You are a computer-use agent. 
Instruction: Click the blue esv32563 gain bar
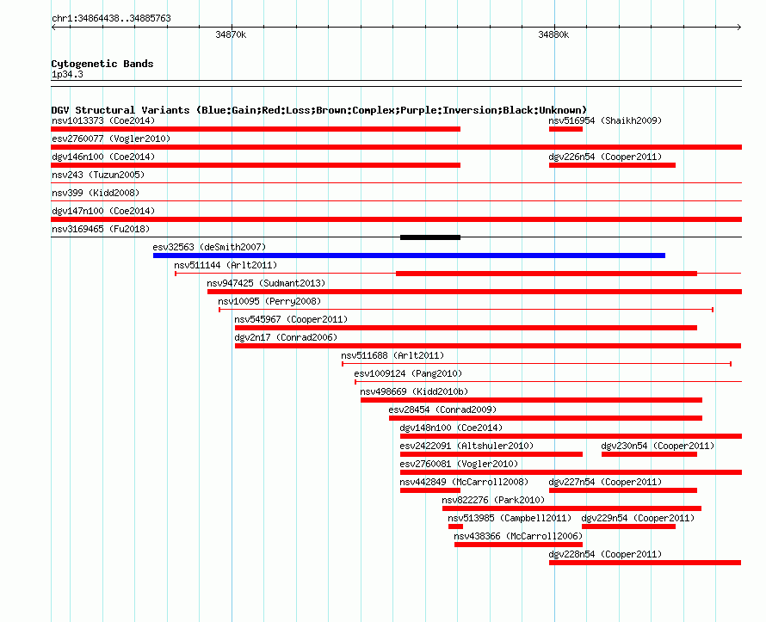(409, 256)
